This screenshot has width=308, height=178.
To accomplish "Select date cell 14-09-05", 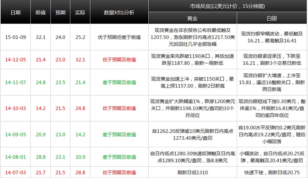I will [15, 134].
